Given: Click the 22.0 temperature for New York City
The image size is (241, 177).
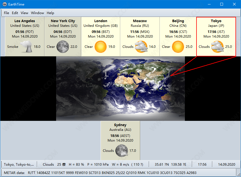Looking at the screenshot, I should coord(74,46).
